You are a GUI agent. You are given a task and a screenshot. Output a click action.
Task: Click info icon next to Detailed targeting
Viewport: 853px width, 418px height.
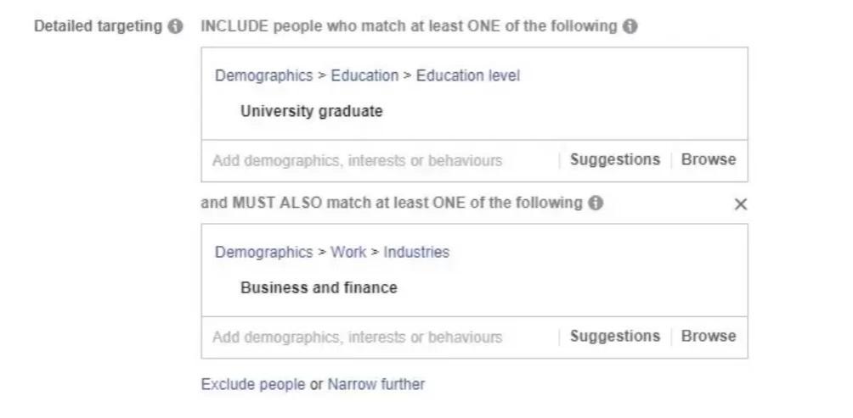click(x=175, y=26)
